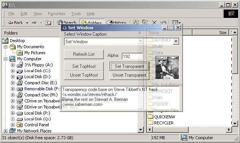This screenshot has width=240, height=143.
Task: Open the QUICKENW folder icon in file list
Action: (151, 116)
